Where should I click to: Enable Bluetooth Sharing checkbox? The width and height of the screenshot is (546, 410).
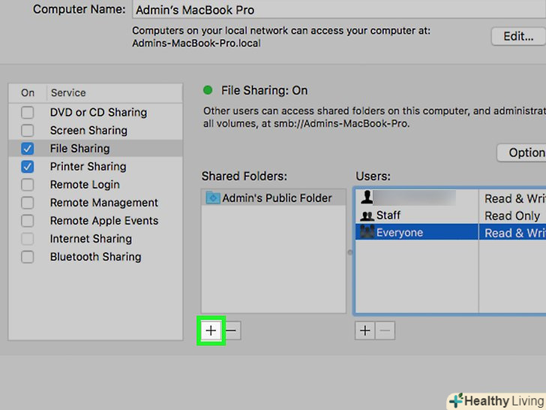point(28,257)
